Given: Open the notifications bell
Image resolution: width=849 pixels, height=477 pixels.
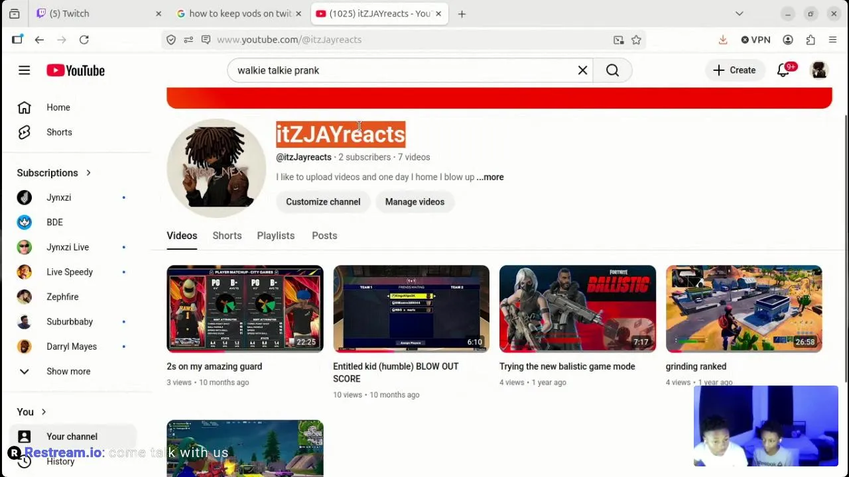Looking at the screenshot, I should coord(783,70).
